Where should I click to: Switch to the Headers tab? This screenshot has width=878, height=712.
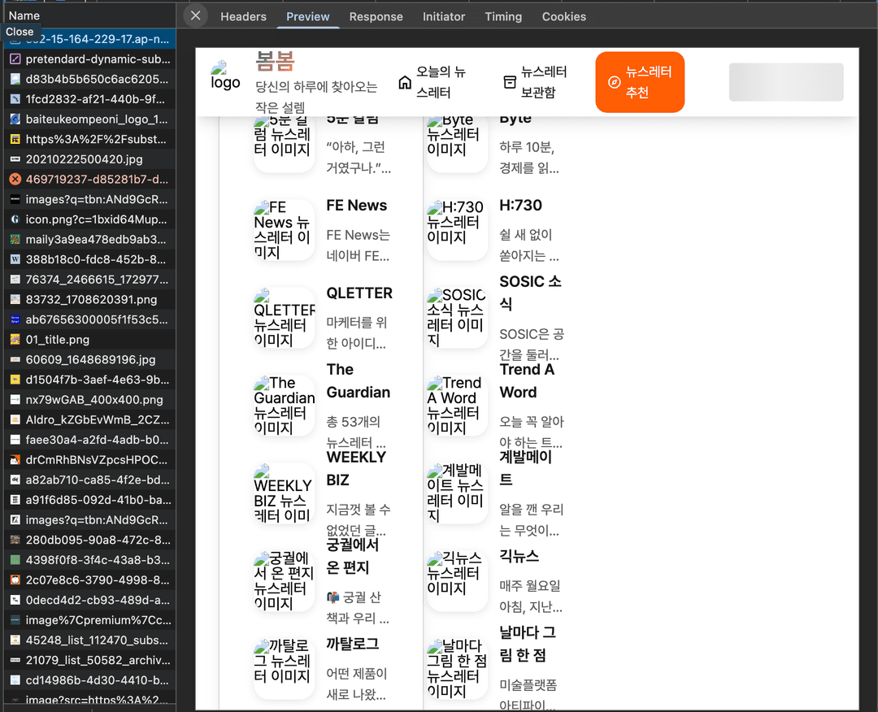click(x=243, y=17)
